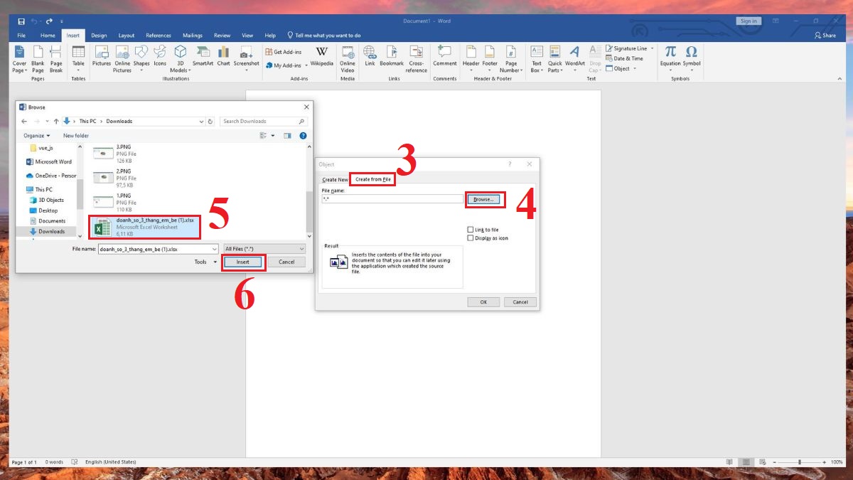Image resolution: width=853 pixels, height=480 pixels.
Task: Open the Page Number dropdown
Action: coord(511,59)
